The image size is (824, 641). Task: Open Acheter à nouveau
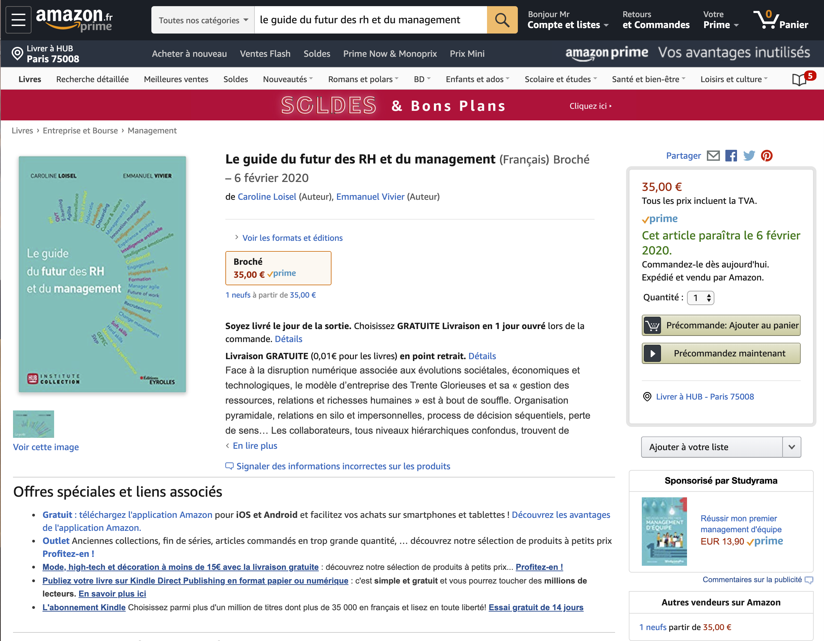point(189,53)
